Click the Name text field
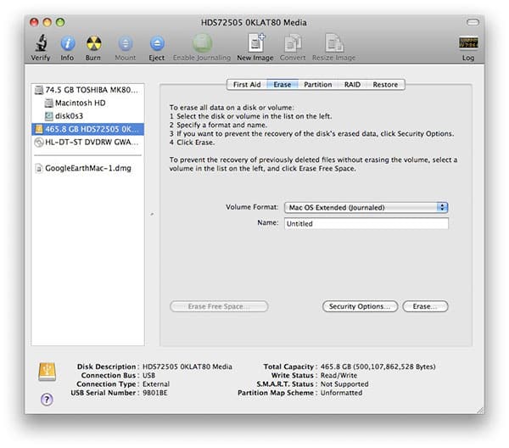Image resolution: width=509 pixels, height=448 pixels. pyautogui.click(x=366, y=224)
